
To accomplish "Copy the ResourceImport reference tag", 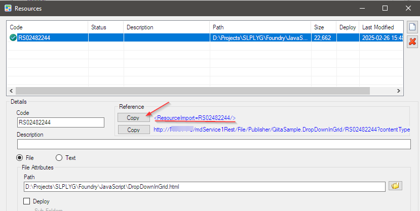I will (x=133, y=118).
